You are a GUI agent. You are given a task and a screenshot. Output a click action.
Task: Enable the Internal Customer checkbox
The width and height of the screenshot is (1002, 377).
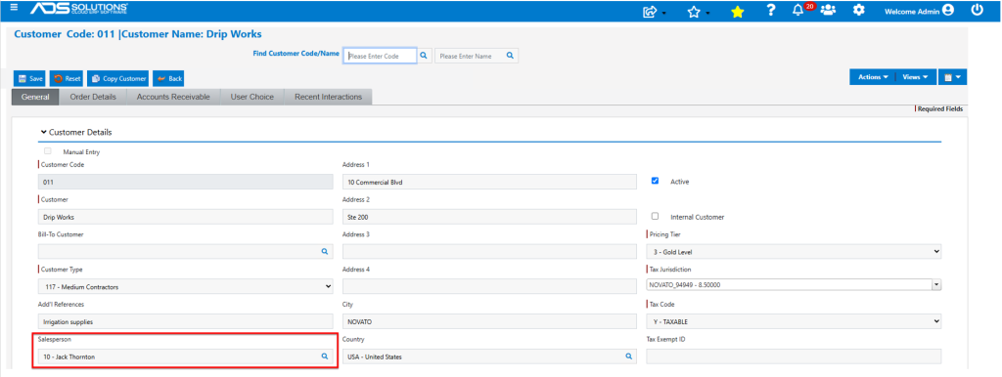pos(655,216)
